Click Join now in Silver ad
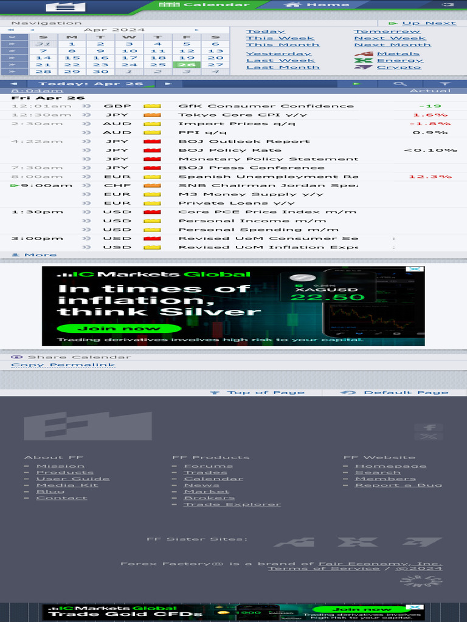The image size is (467, 622). (119, 329)
